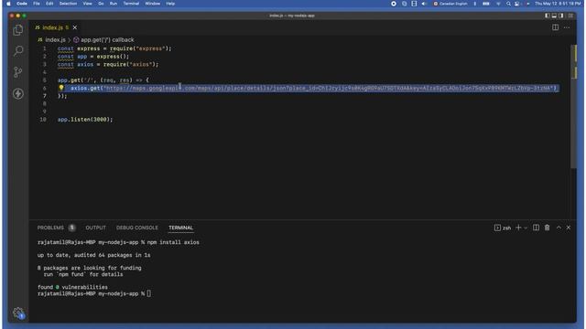Create a new terminal with plus button

(518, 228)
